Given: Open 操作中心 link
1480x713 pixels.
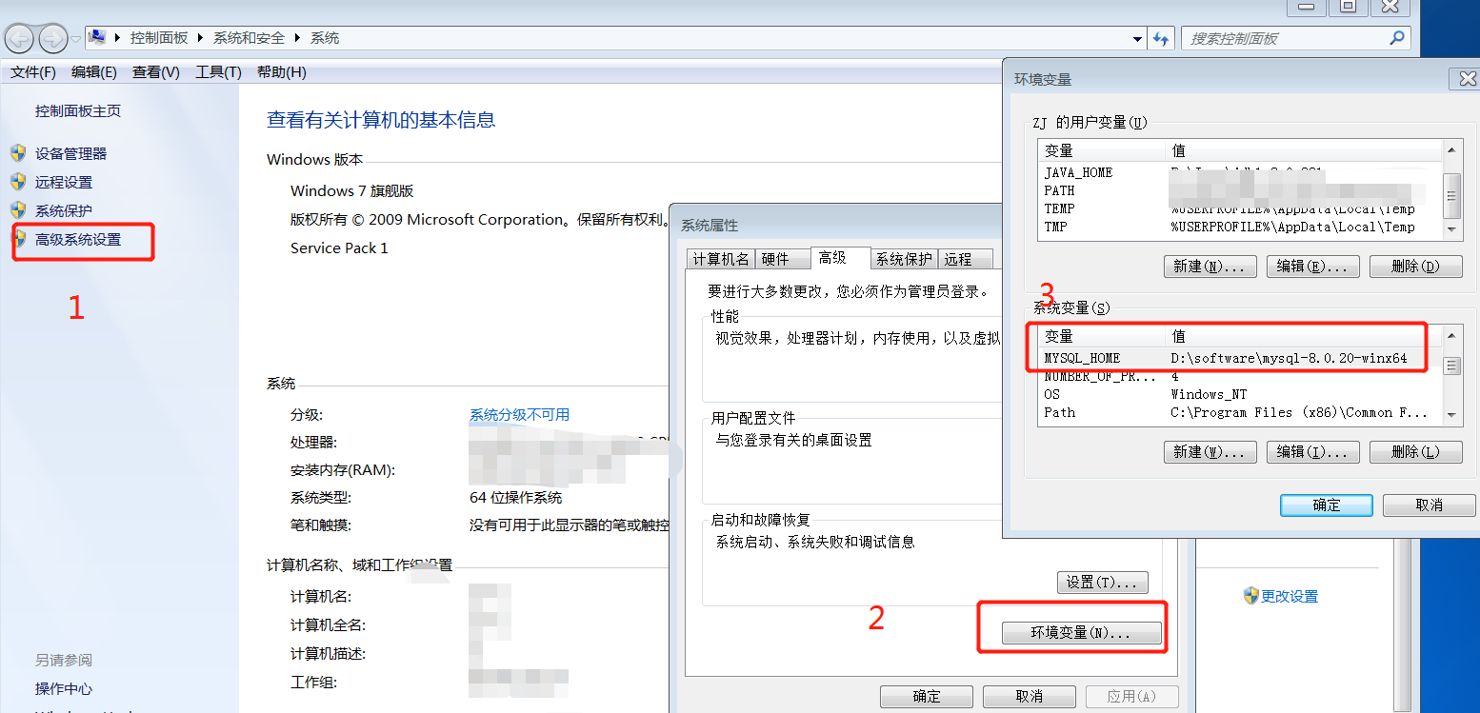Looking at the screenshot, I should [x=64, y=688].
